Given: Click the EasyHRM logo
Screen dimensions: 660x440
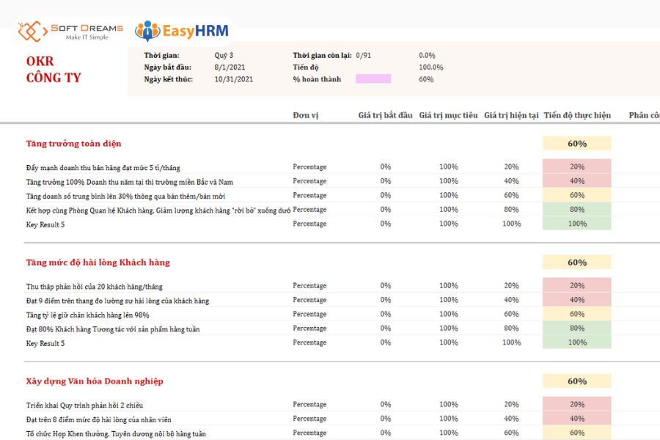Looking at the screenshot, I should pos(182,31).
